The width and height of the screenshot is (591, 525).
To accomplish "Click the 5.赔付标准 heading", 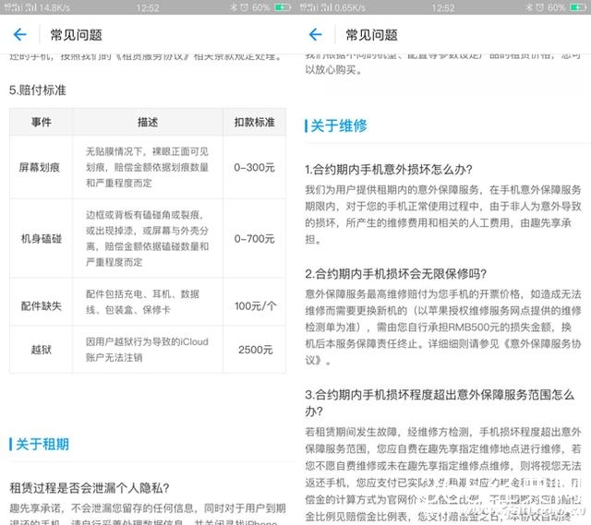I will click(x=38, y=91).
